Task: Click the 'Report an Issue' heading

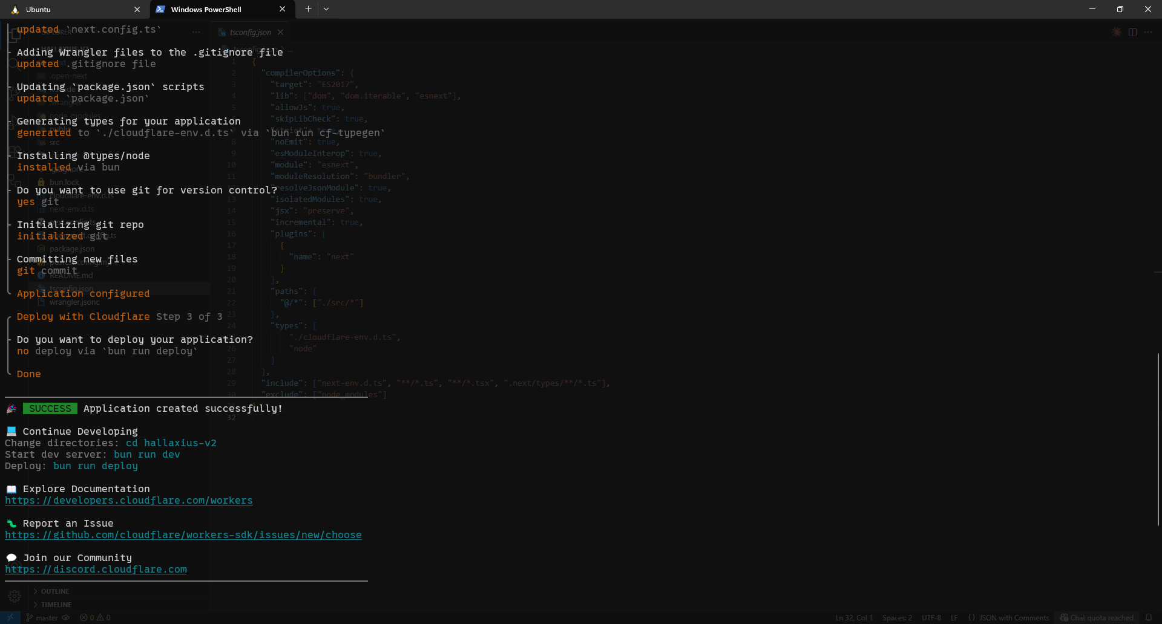Action: (68, 524)
